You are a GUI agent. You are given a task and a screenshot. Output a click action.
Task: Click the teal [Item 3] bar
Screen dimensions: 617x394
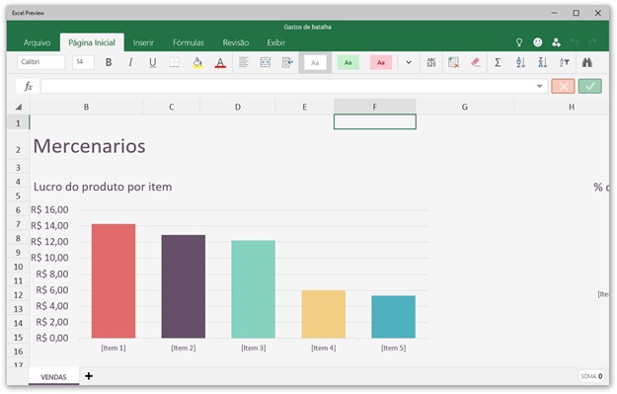[x=254, y=289]
